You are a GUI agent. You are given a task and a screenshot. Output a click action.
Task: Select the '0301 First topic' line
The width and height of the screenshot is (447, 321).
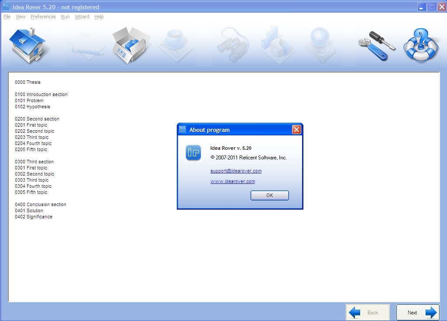point(31,168)
